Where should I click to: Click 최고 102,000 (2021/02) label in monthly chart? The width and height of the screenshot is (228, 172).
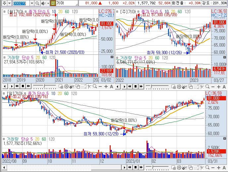tap(30, 15)
